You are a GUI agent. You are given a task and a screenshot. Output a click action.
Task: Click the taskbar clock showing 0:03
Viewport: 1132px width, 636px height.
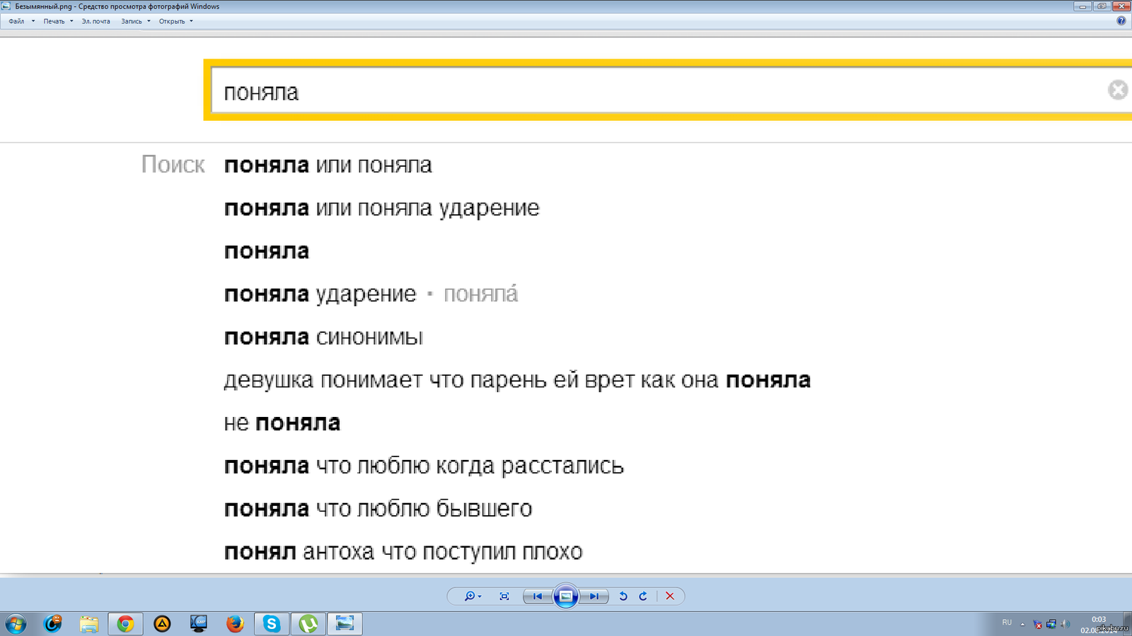(1099, 624)
